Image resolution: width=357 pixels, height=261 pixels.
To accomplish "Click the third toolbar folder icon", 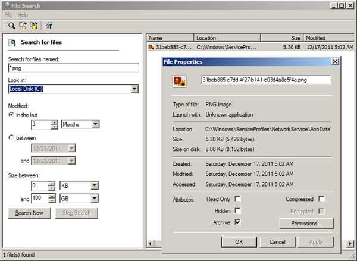I will (x=34, y=26).
